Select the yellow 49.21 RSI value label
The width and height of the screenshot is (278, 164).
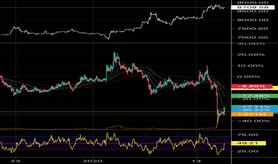248,143
